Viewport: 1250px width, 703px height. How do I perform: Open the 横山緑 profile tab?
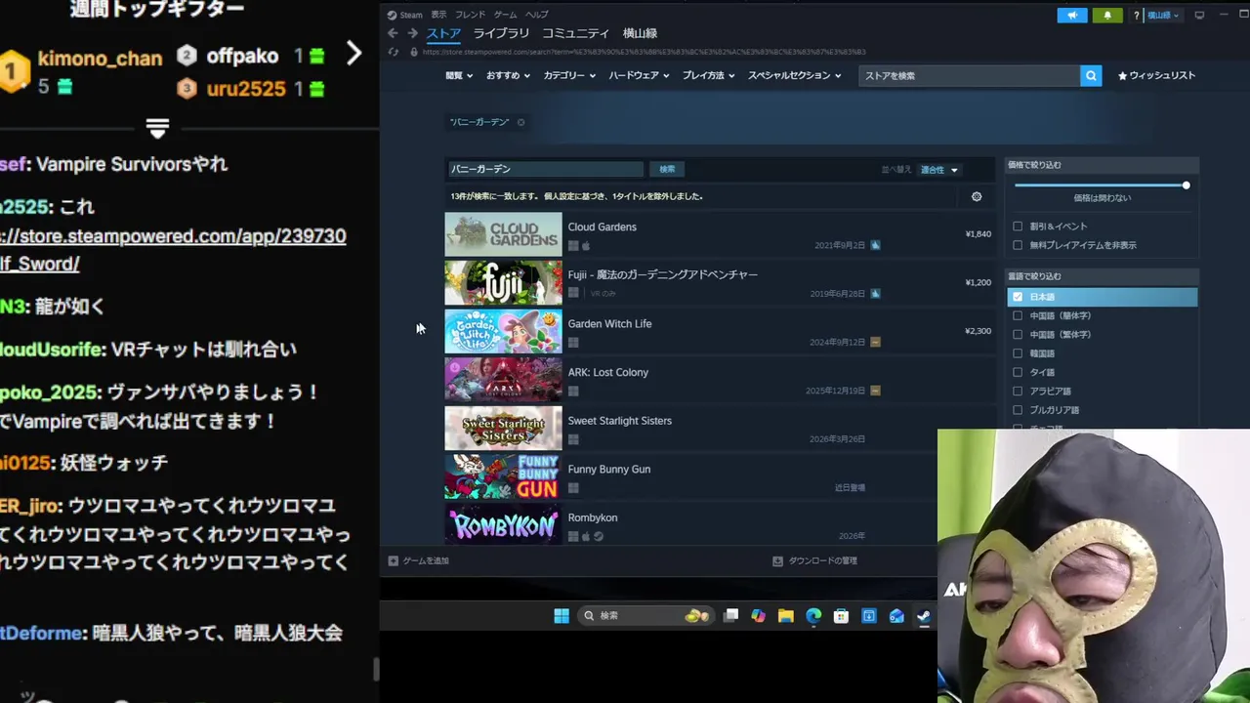click(641, 33)
